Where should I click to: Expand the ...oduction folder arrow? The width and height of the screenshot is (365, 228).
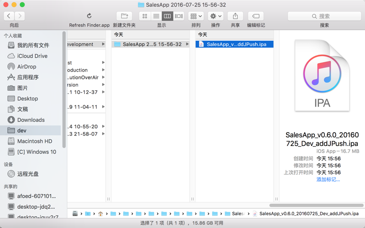[103, 70]
